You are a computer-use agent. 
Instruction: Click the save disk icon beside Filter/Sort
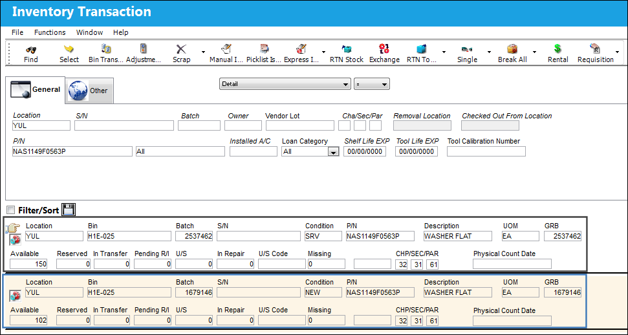tap(69, 209)
